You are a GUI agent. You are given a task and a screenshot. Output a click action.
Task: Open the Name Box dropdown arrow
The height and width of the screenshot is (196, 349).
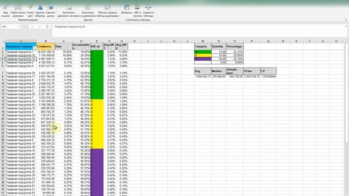coord(20,27)
